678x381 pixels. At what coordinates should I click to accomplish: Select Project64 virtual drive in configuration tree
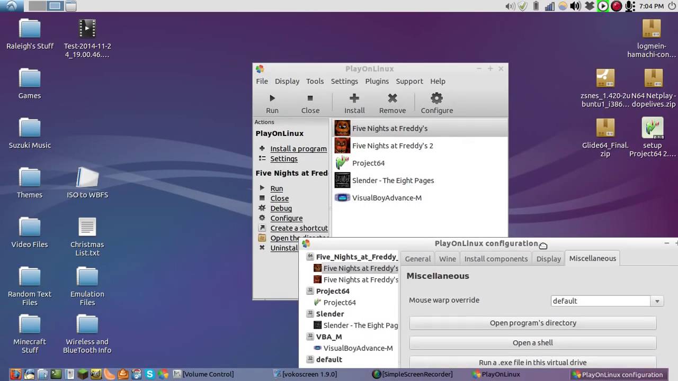tap(333, 291)
